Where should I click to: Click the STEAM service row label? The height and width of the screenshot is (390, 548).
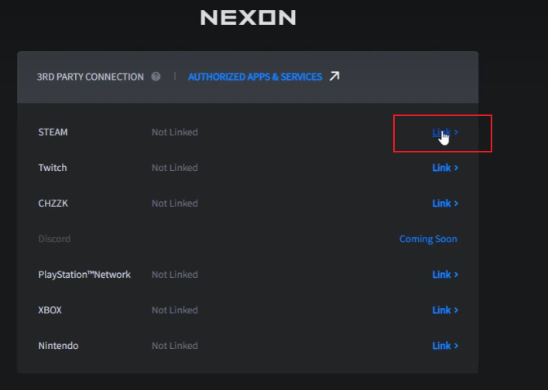pos(53,132)
